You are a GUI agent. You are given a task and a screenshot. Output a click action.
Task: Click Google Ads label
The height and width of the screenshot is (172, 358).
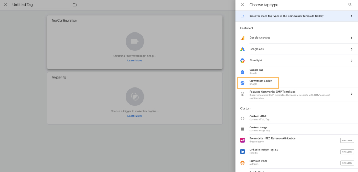tap(257, 49)
